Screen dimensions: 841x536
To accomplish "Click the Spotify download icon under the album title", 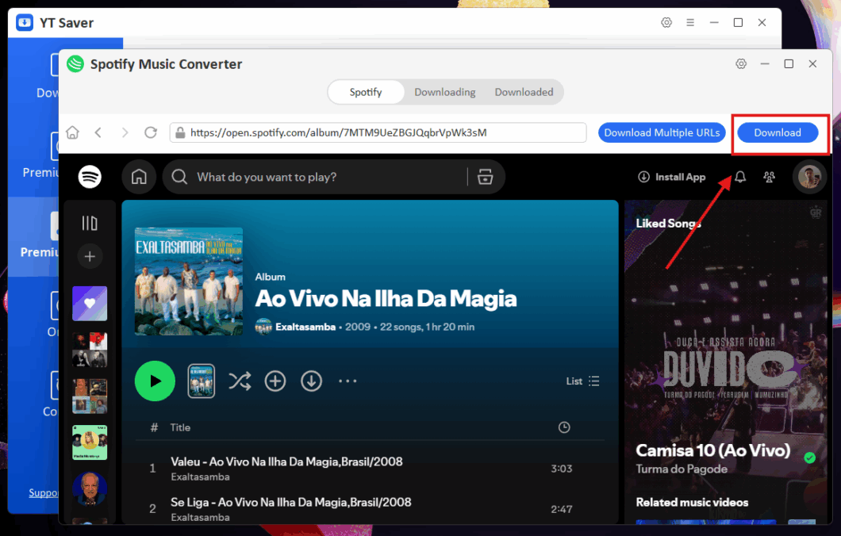I will pos(311,381).
